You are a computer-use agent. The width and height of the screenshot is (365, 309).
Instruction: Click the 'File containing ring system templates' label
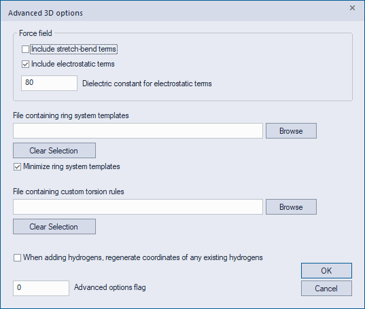click(71, 115)
